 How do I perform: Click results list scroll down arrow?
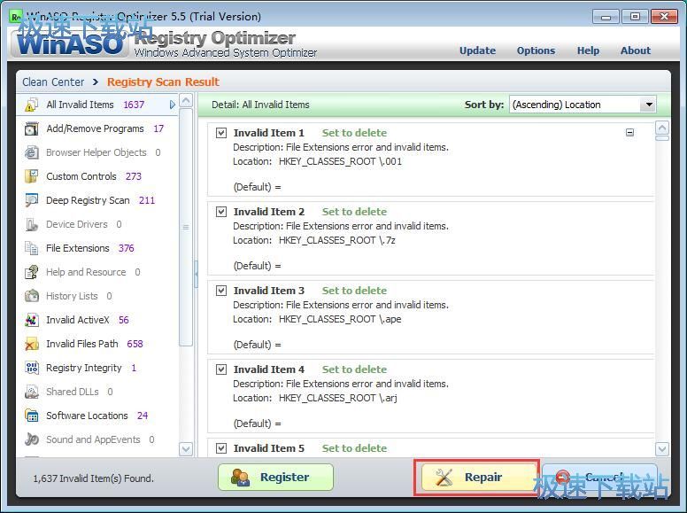click(x=662, y=449)
